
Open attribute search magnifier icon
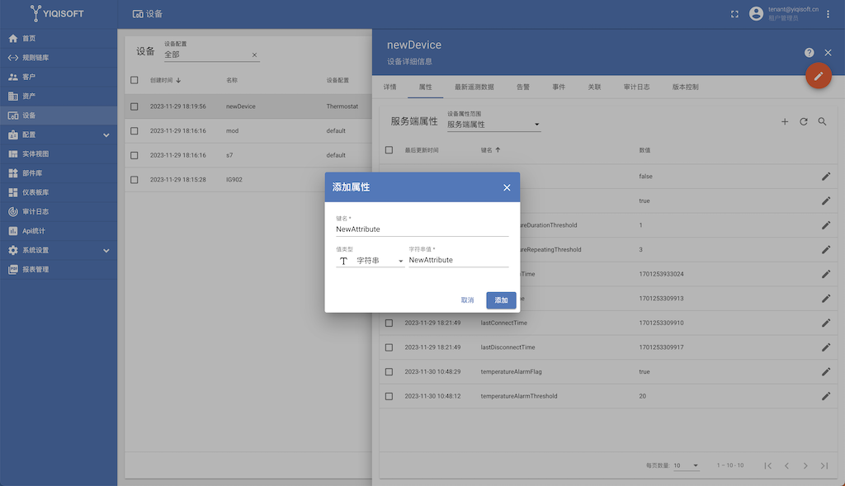[x=822, y=122]
